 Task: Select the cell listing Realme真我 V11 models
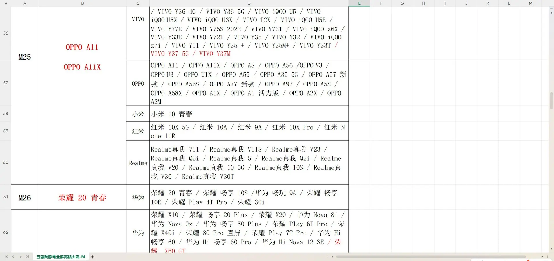[x=249, y=162]
